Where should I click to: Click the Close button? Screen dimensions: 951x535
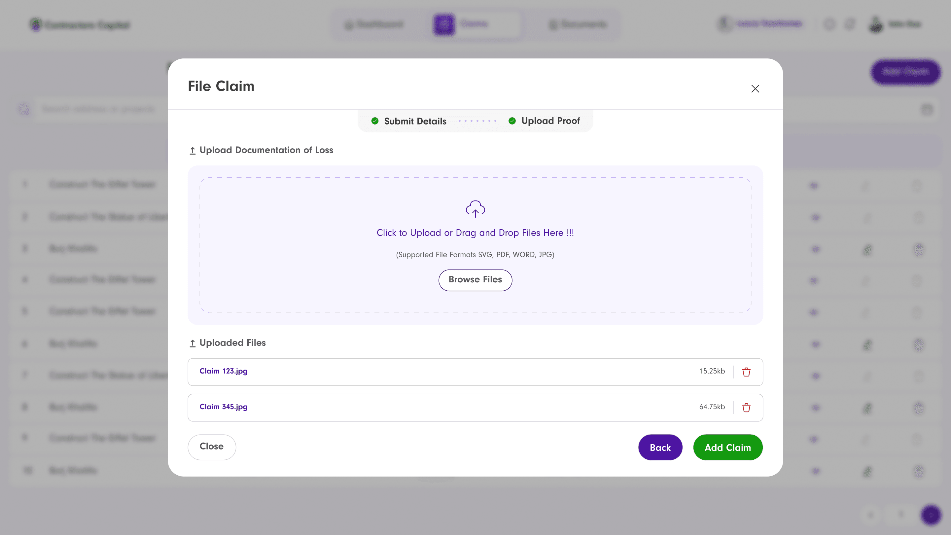(212, 447)
